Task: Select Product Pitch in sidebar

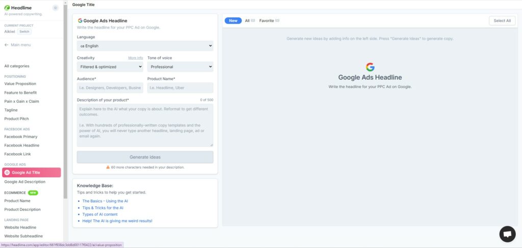Action: point(17,119)
